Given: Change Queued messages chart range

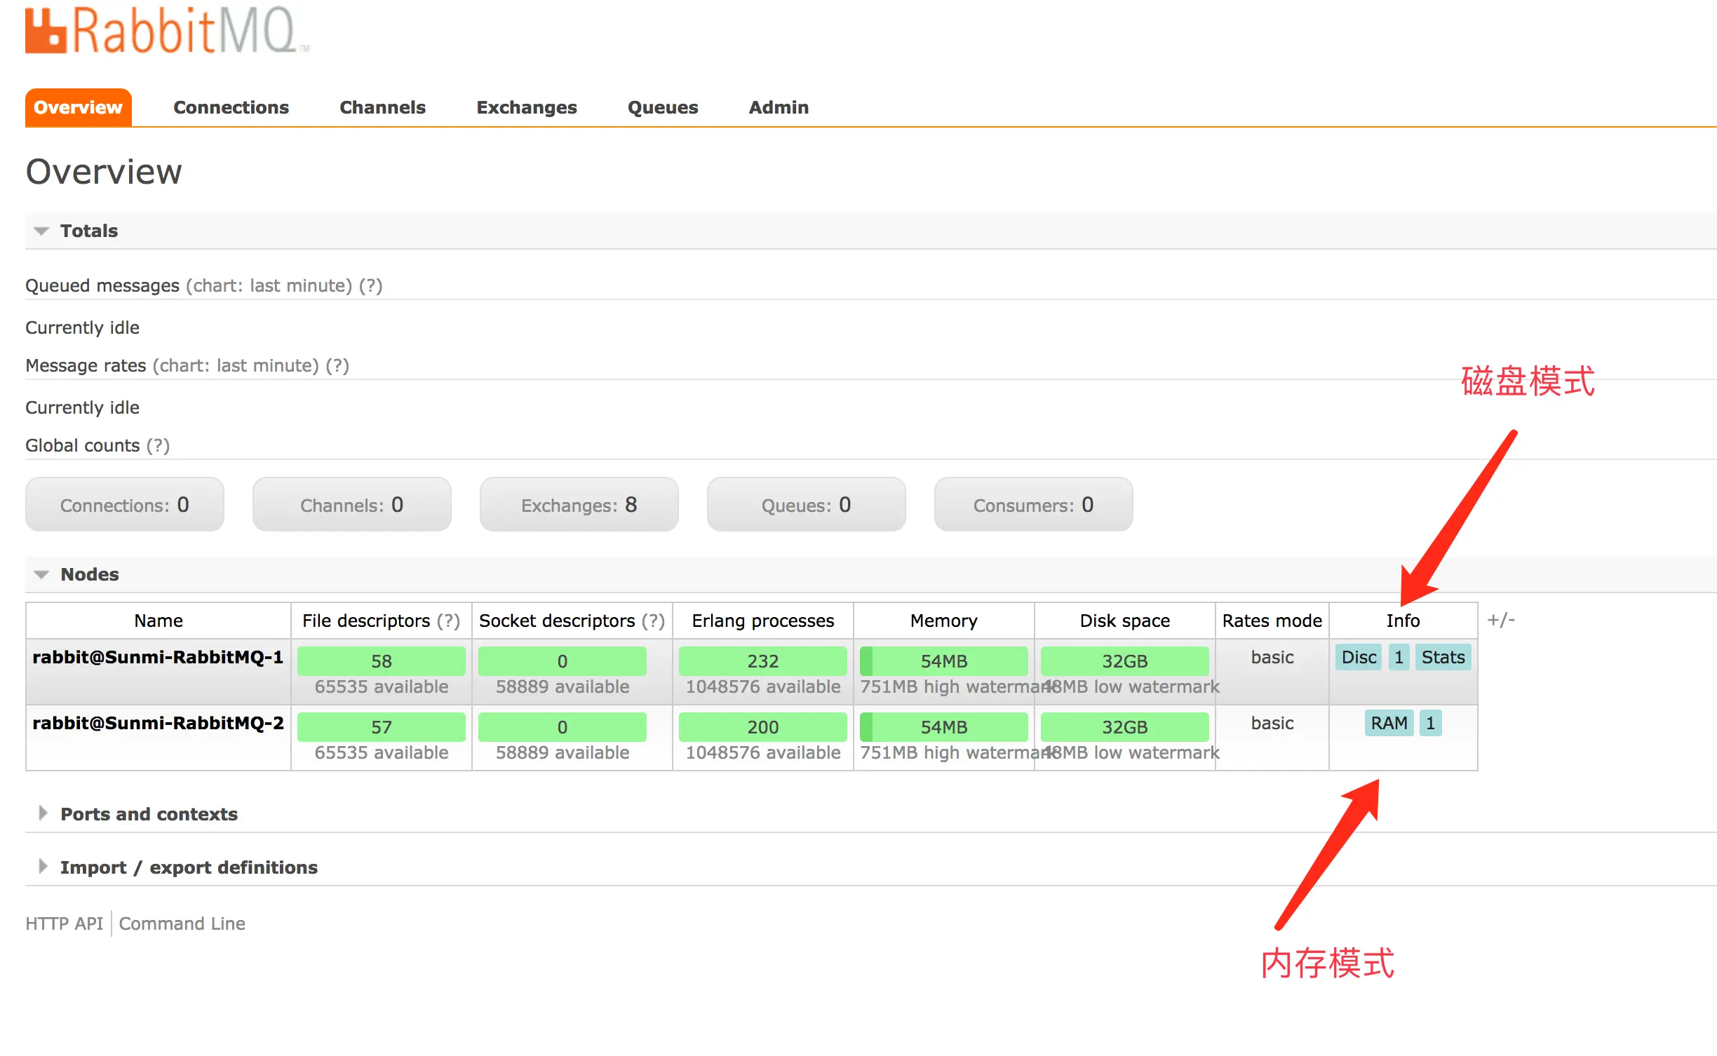Looking at the screenshot, I should click(x=269, y=286).
